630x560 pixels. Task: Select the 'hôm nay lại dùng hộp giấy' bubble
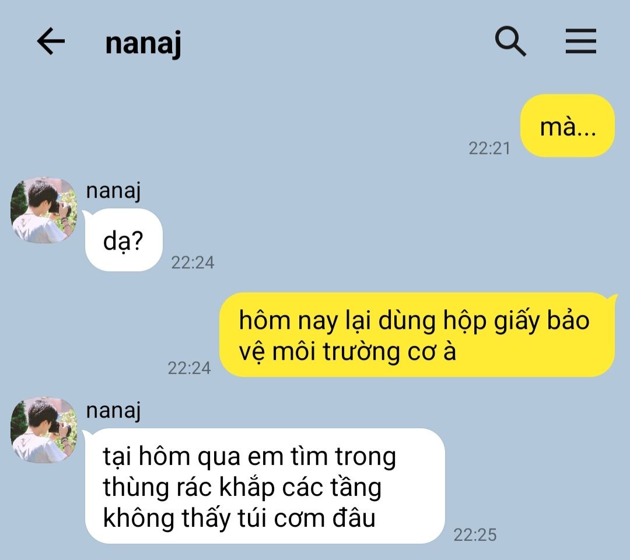417,335
